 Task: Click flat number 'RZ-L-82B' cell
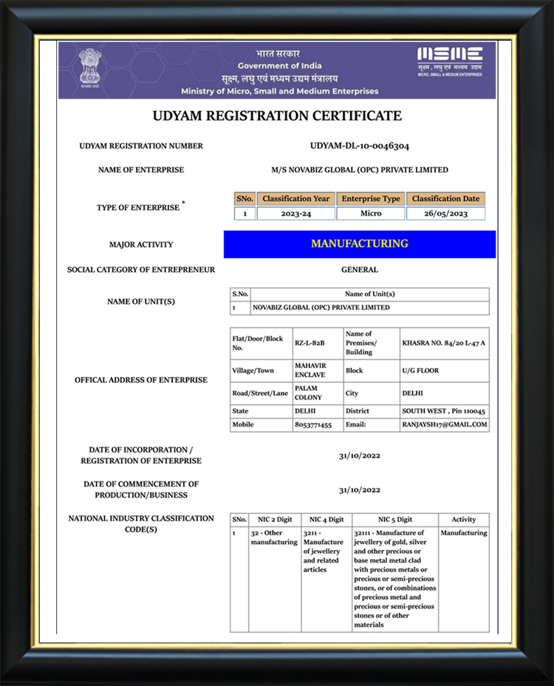pos(318,343)
